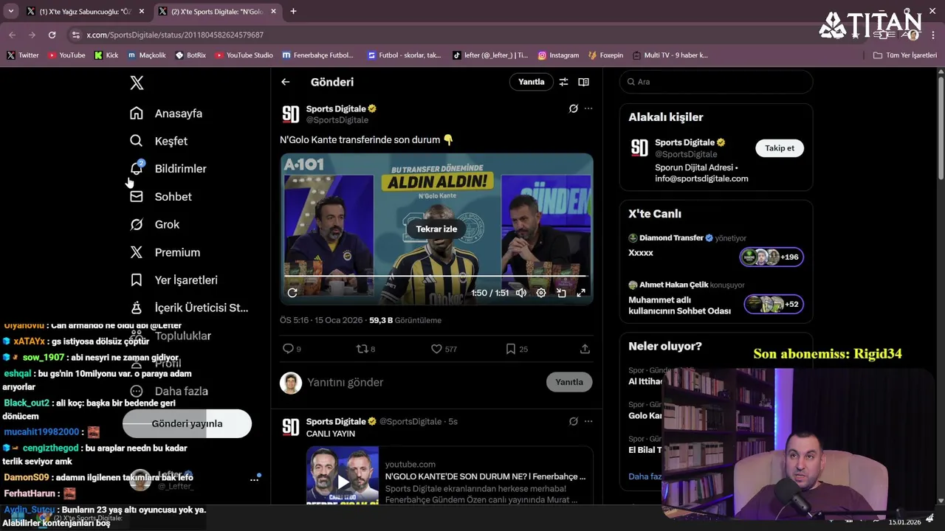The width and height of the screenshot is (945, 531).
Task: Open İçerik Üreticisi Stüdyosu item
Action: coord(189,308)
